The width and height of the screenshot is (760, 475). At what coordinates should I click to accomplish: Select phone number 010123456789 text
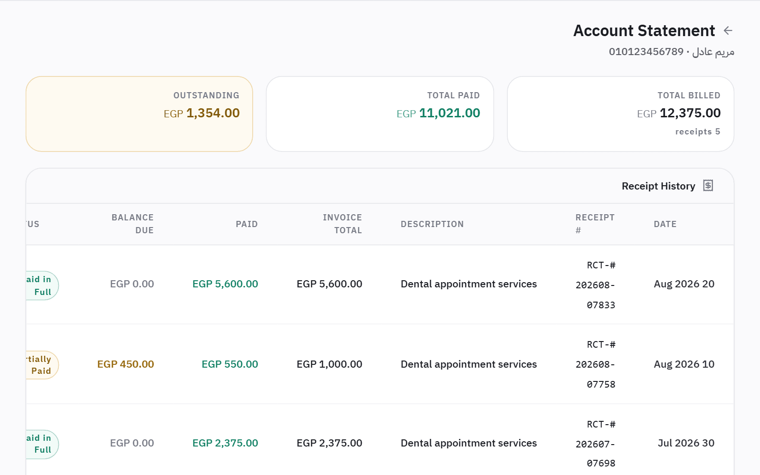tap(646, 52)
